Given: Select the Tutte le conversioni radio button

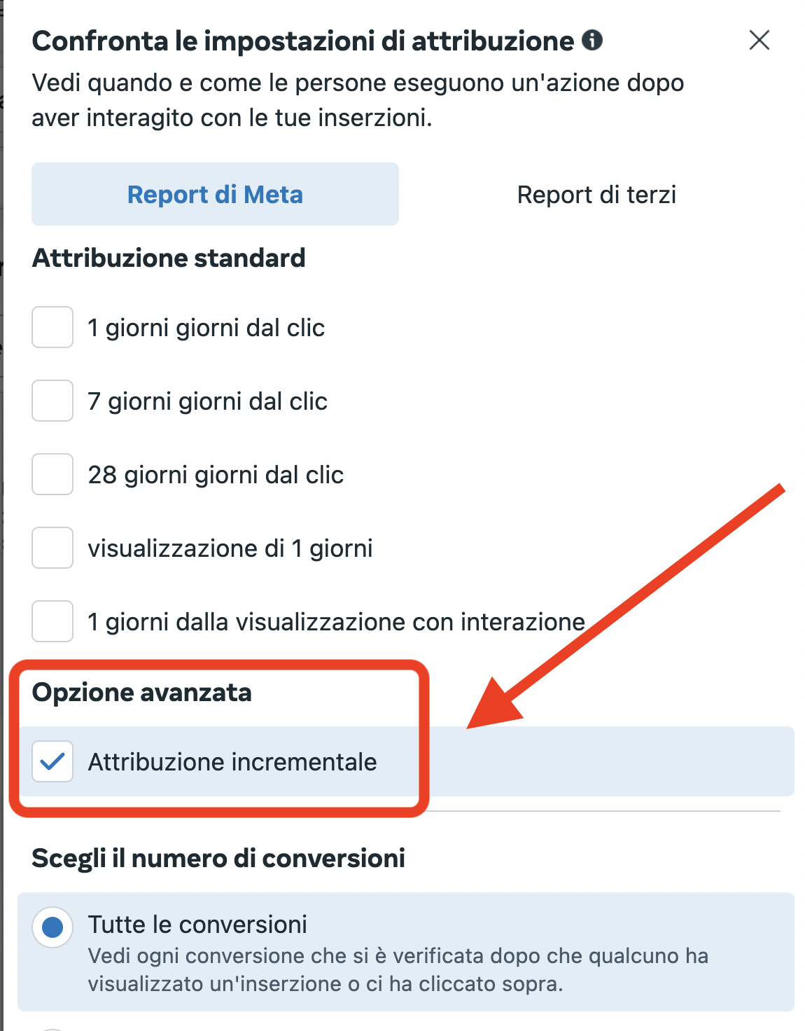Looking at the screenshot, I should point(52,927).
